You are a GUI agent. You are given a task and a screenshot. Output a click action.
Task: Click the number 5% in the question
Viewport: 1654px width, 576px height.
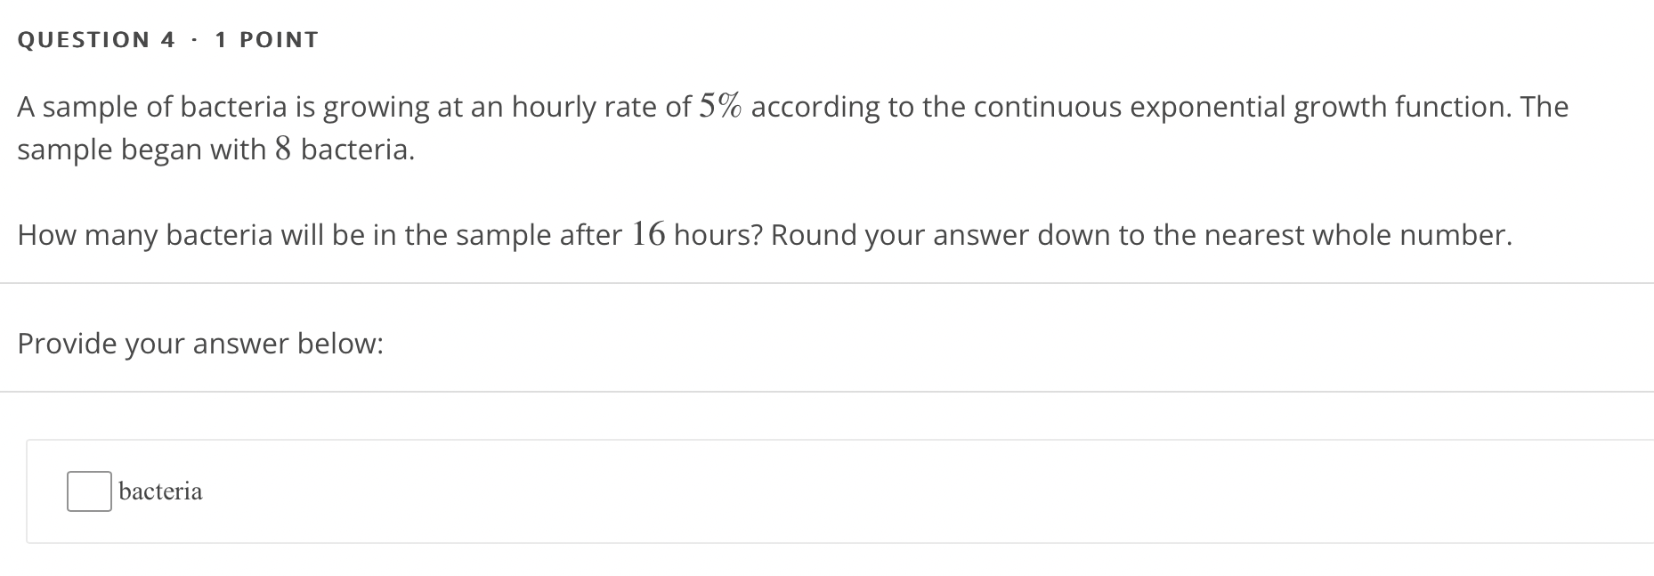click(723, 105)
